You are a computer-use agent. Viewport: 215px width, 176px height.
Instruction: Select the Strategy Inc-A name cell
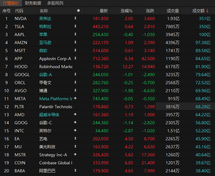pos(53,155)
